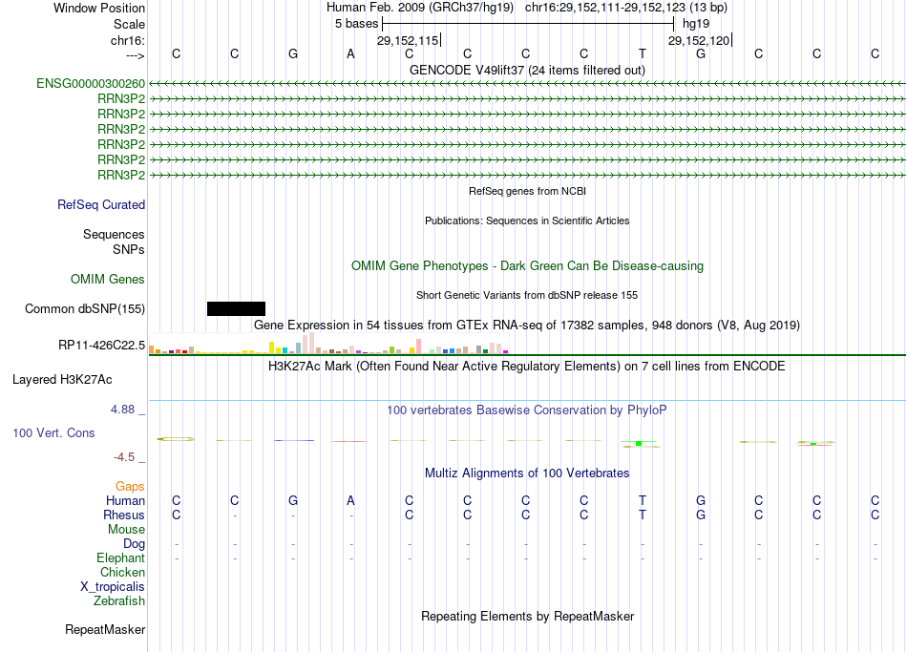Image resolution: width=907 pixels, height=652 pixels.
Task: Select the Human alignment row label
Action: click(125, 501)
